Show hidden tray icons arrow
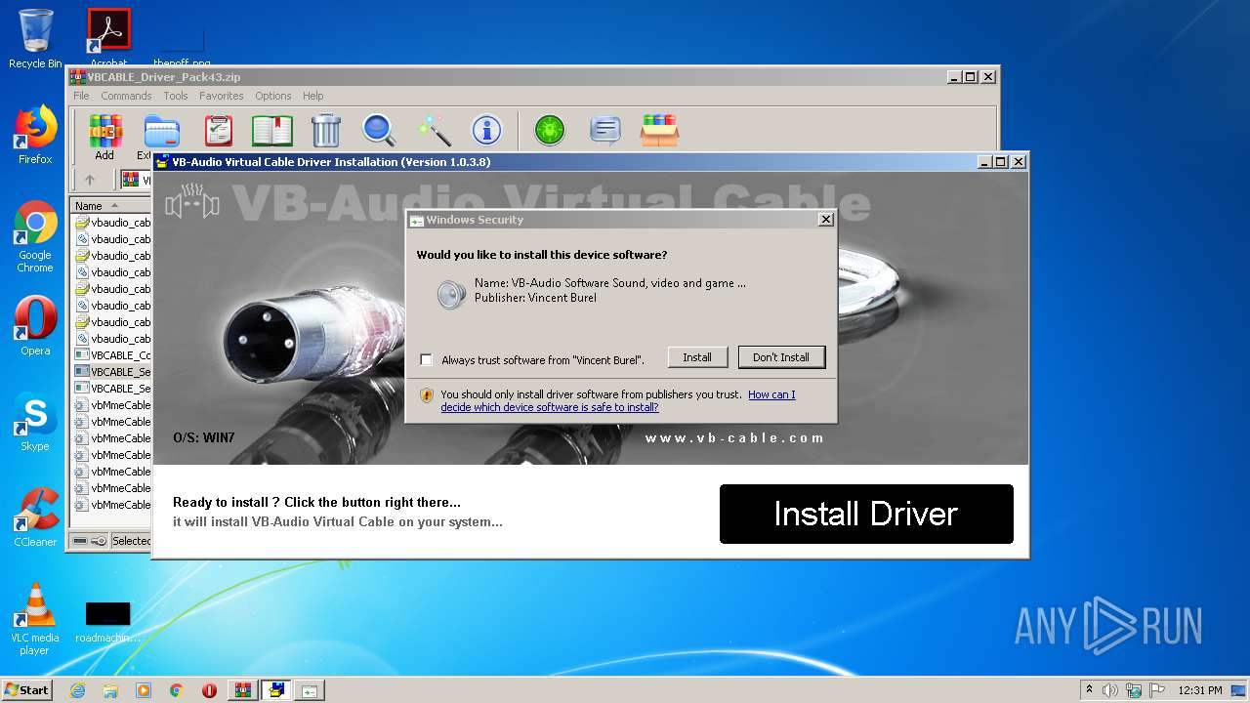Screen dimensions: 1250x703 pos(1089,690)
